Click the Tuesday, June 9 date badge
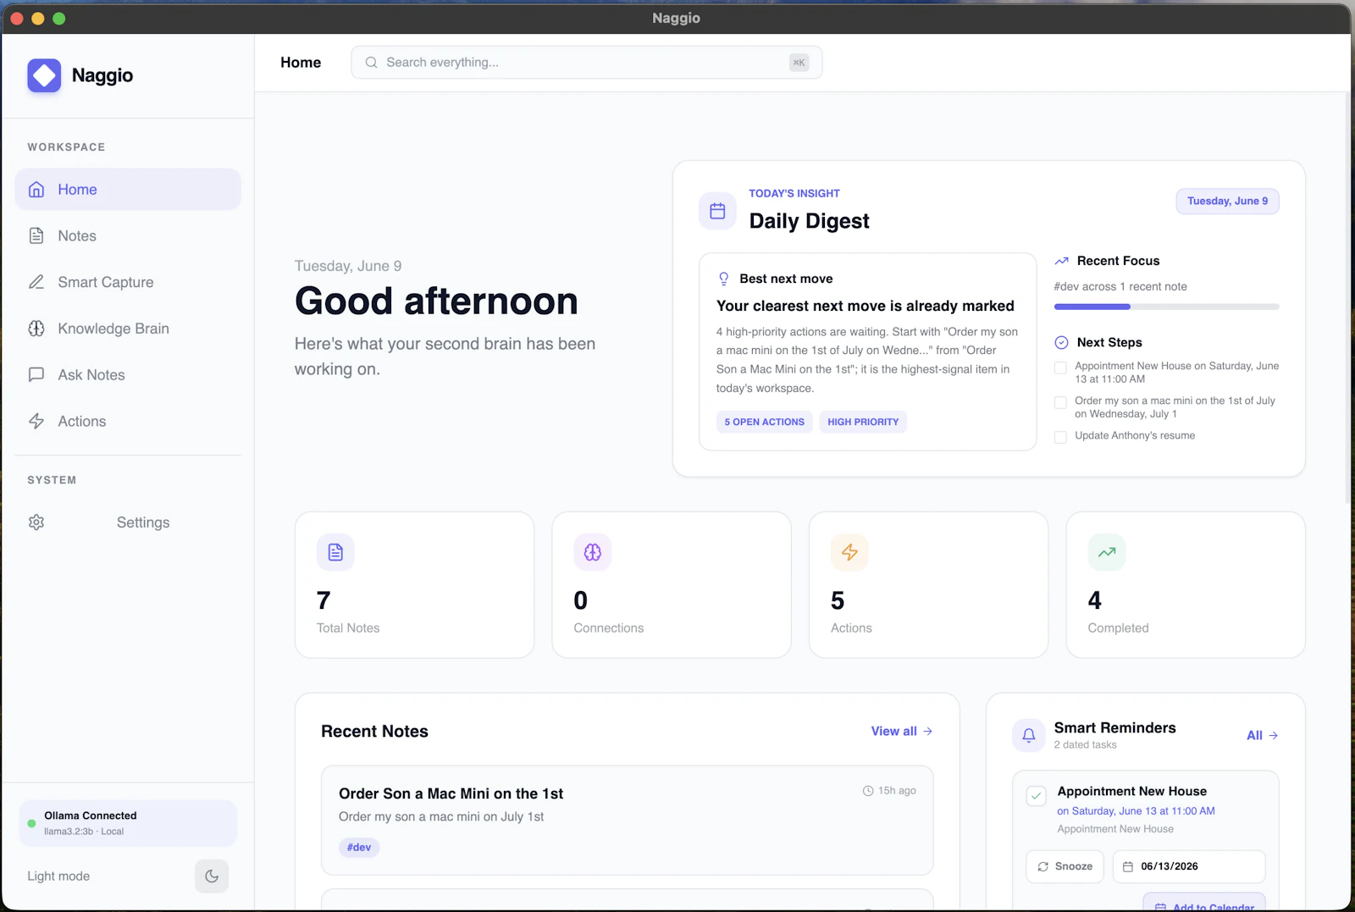 [x=1227, y=202]
